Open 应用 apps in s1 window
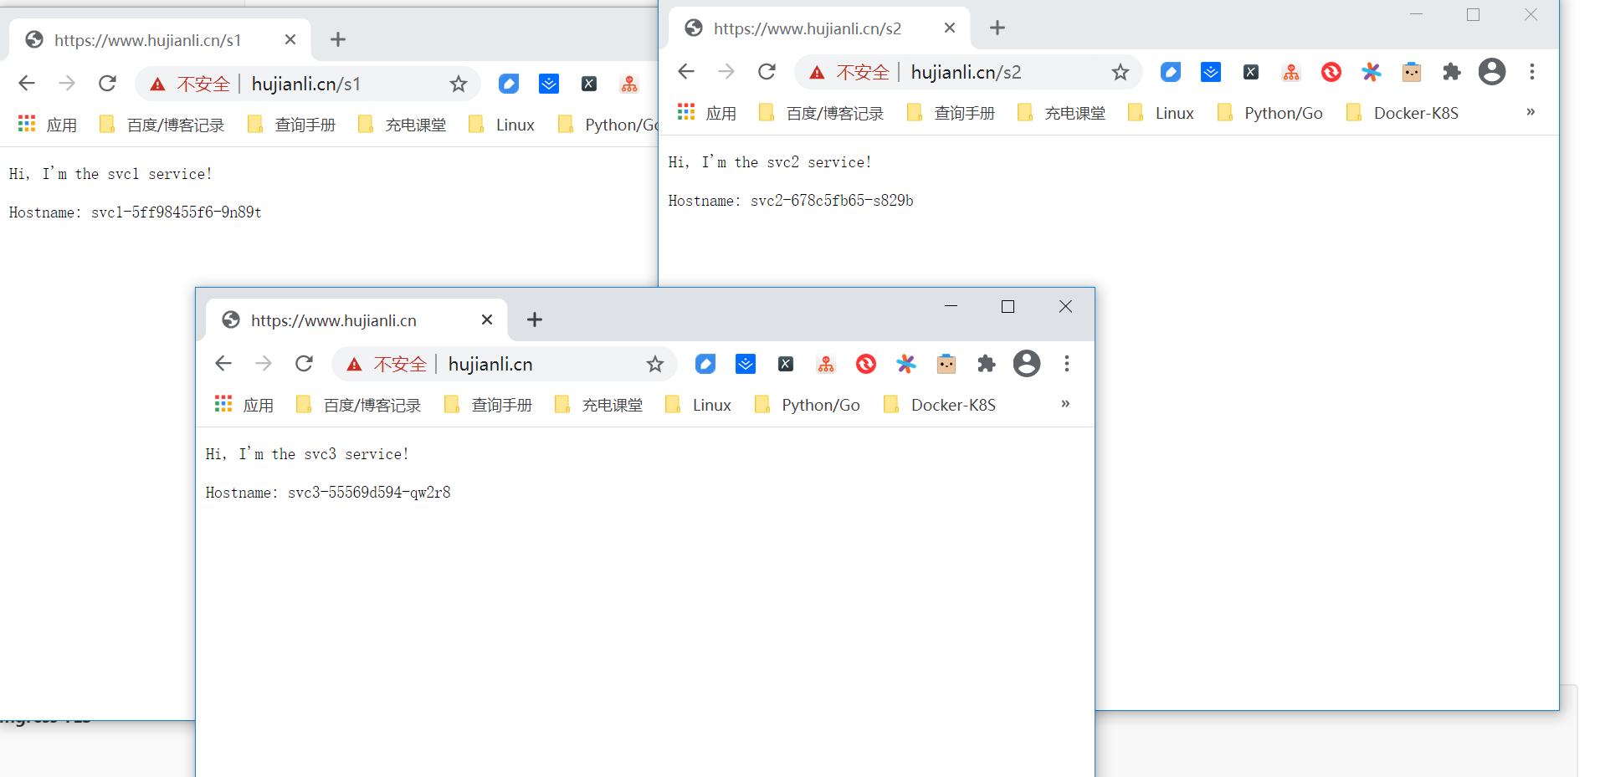The width and height of the screenshot is (1600, 777). click(48, 125)
